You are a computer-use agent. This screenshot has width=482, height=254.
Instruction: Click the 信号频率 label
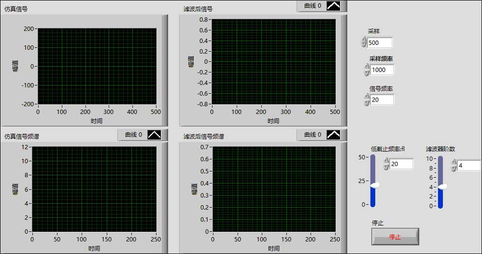[381, 88]
